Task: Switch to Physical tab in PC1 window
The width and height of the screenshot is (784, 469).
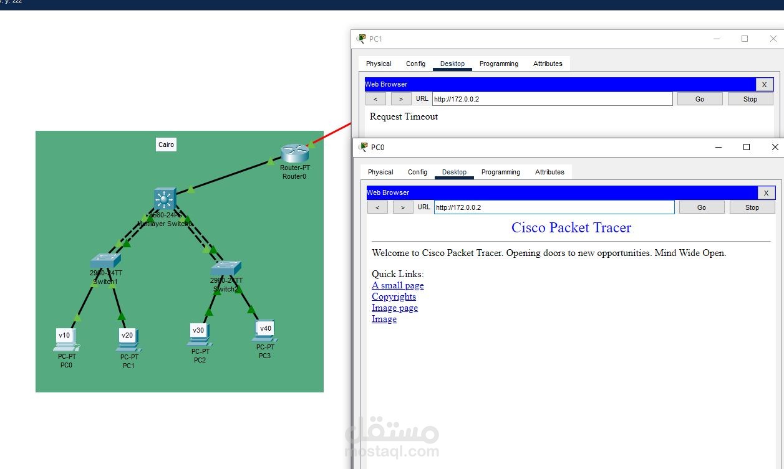Action: pyautogui.click(x=379, y=64)
